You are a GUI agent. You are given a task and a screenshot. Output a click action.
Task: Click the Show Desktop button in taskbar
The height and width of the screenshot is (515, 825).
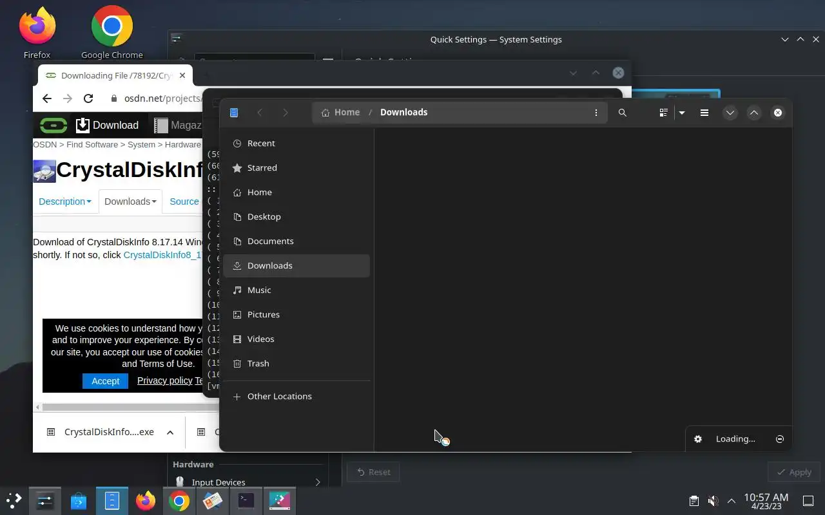pyautogui.click(x=808, y=501)
